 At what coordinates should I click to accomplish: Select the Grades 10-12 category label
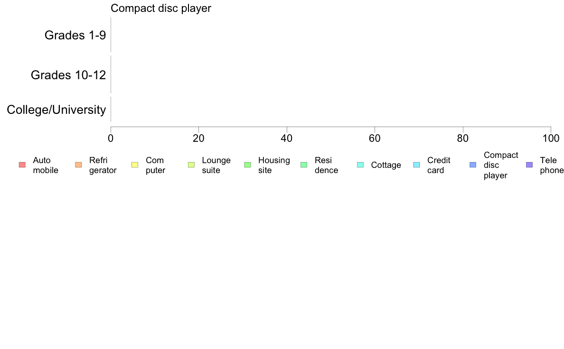pyautogui.click(x=68, y=75)
